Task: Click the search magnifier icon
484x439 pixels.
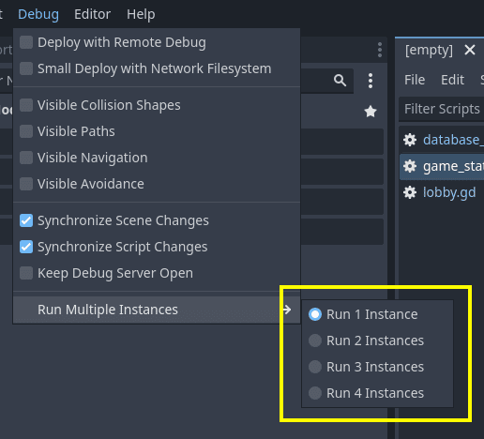Action: pyautogui.click(x=340, y=81)
